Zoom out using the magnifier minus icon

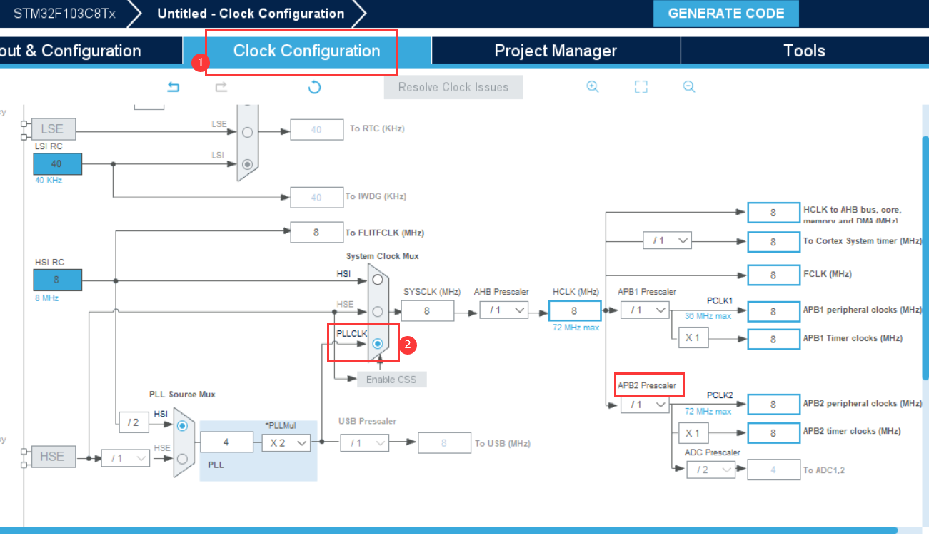click(x=689, y=86)
